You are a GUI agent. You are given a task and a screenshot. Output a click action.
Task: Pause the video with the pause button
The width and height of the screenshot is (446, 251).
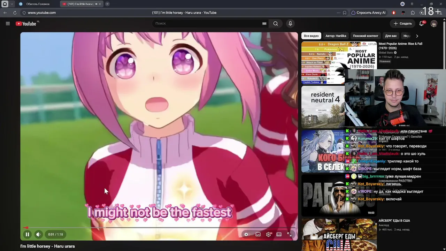click(x=27, y=234)
